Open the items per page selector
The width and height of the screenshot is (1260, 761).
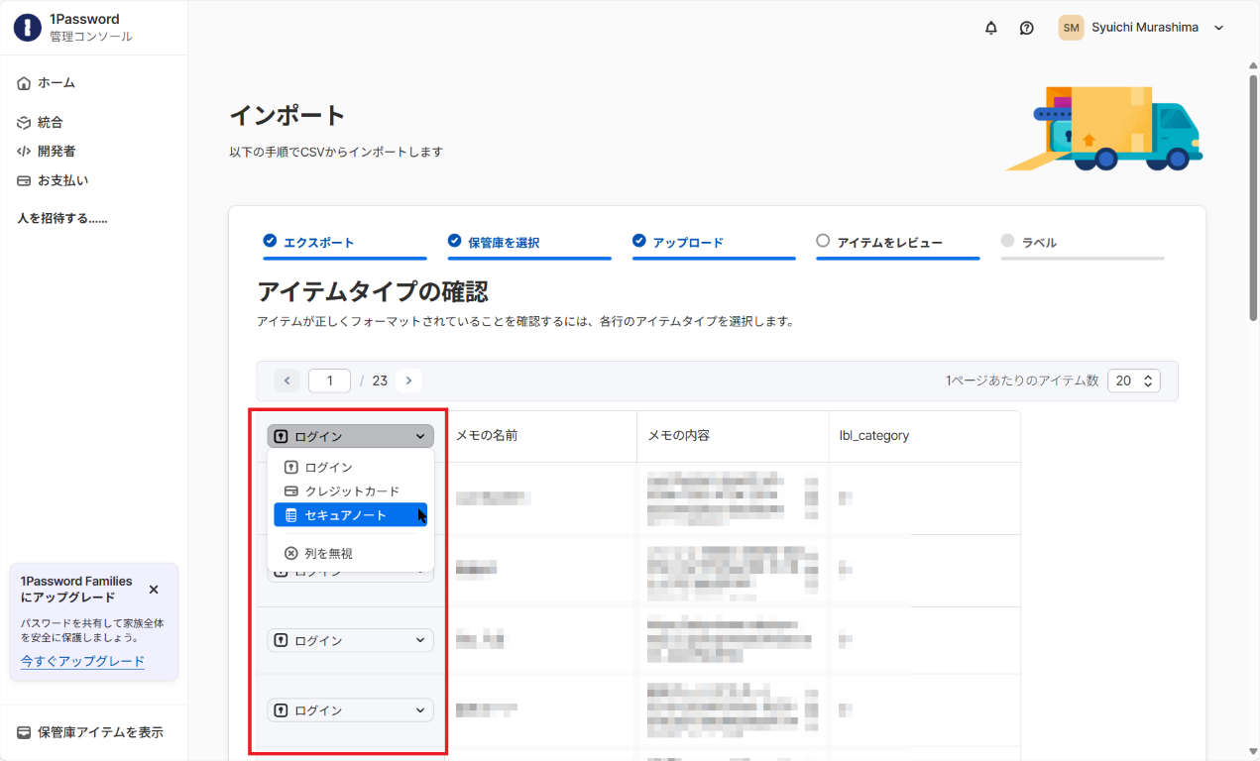point(1133,380)
